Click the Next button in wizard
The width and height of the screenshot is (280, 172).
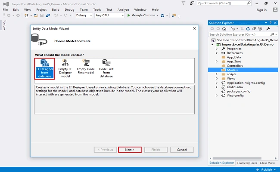point(130,150)
